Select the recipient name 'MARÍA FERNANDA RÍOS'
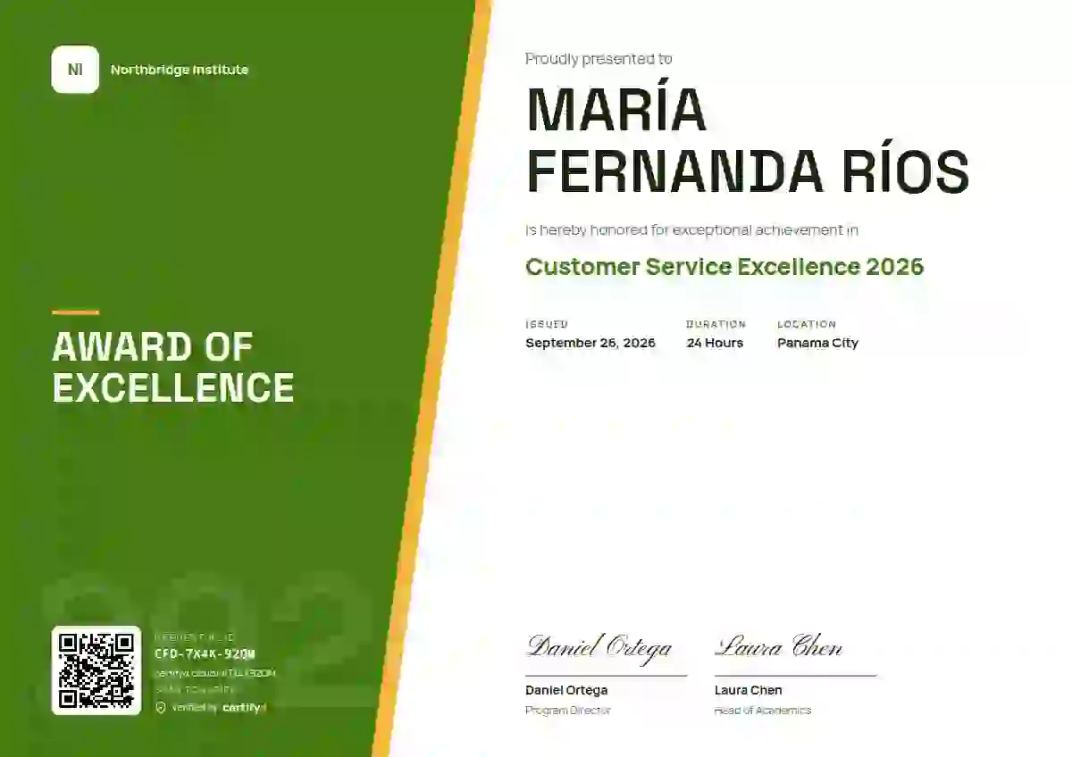The width and height of the screenshot is (1072, 757). [x=748, y=140]
